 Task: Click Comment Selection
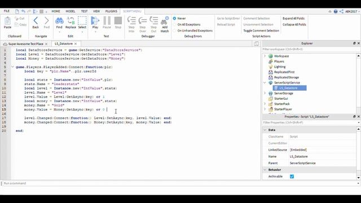point(257,18)
